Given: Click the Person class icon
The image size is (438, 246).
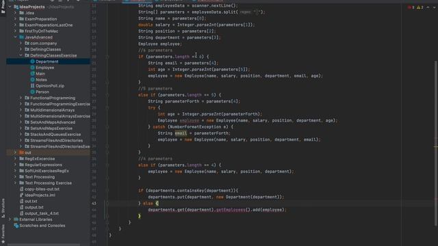Looking at the screenshot, I should click(x=32, y=92).
